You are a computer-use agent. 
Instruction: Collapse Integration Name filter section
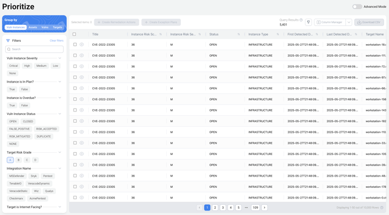click(x=60, y=169)
